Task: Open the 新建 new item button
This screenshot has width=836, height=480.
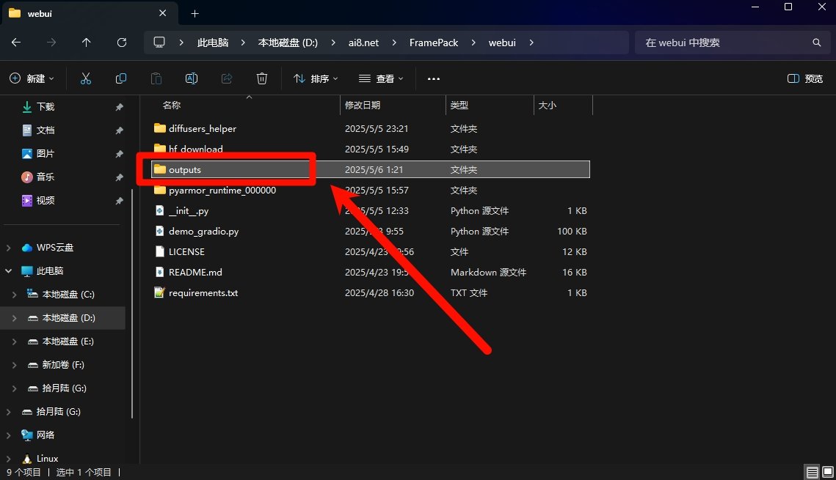Action: click(x=32, y=78)
